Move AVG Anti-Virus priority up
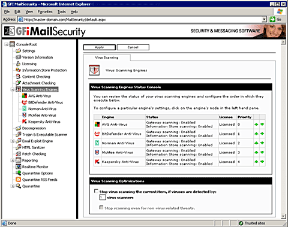This screenshot has width=288, height=227. coord(256,125)
